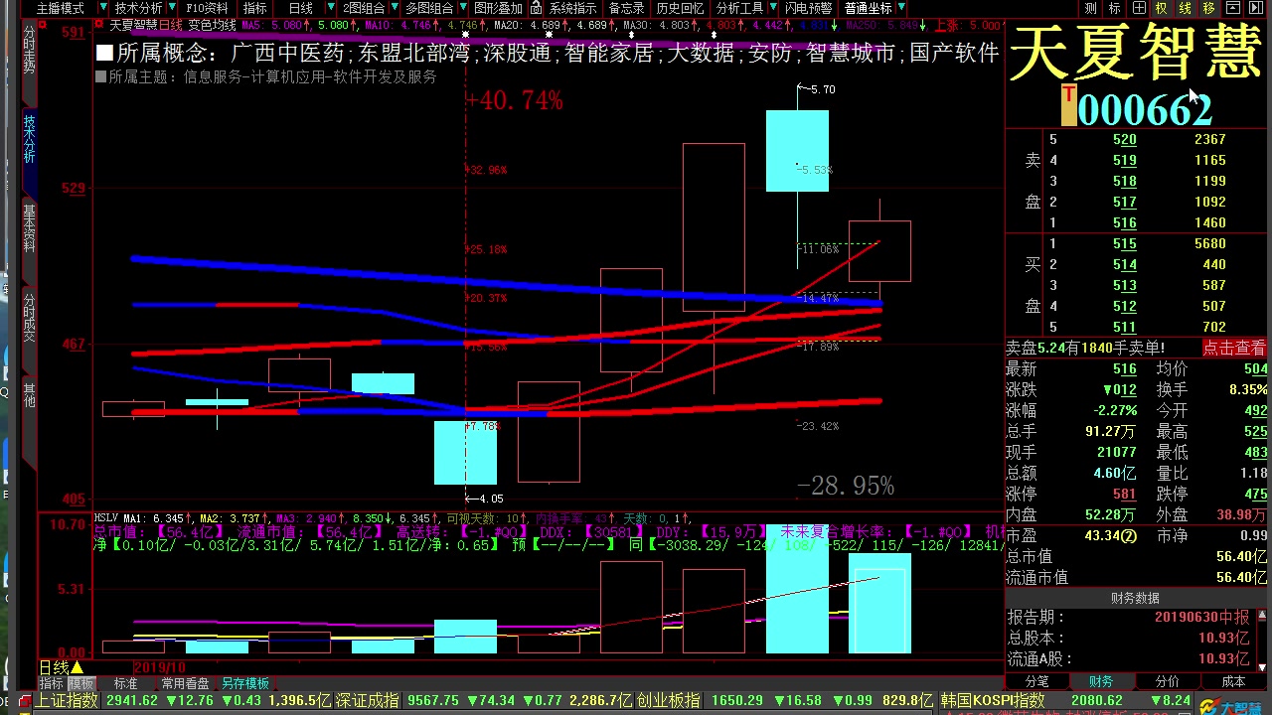Select the 日线 period button
The height and width of the screenshot is (715, 1272).
299,8
